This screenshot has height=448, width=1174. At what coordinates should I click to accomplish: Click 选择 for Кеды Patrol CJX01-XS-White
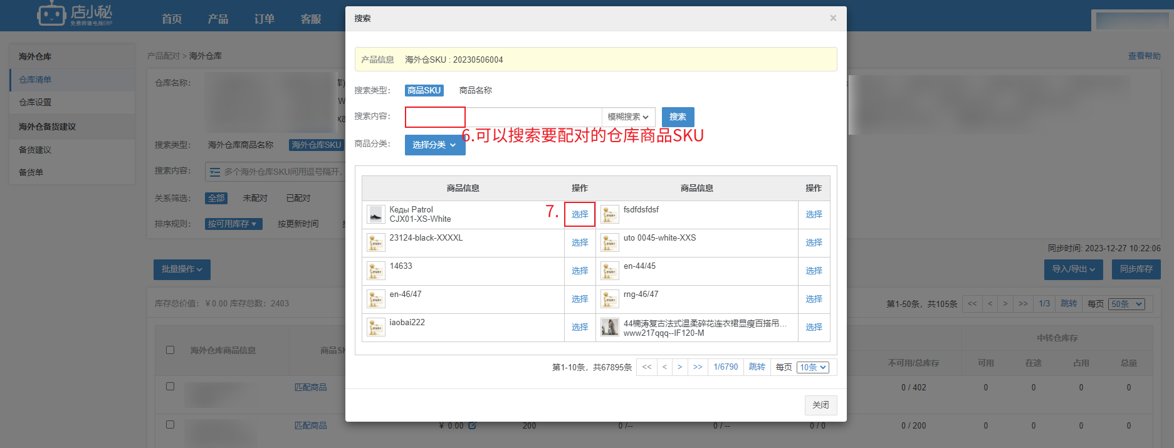[x=579, y=214]
